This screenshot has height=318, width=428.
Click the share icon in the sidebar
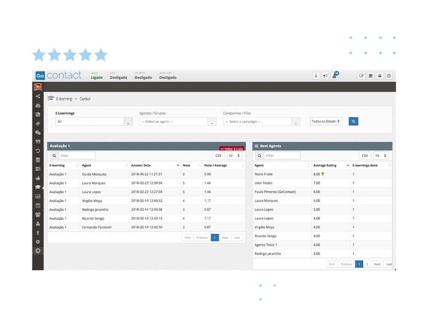pyautogui.click(x=38, y=97)
